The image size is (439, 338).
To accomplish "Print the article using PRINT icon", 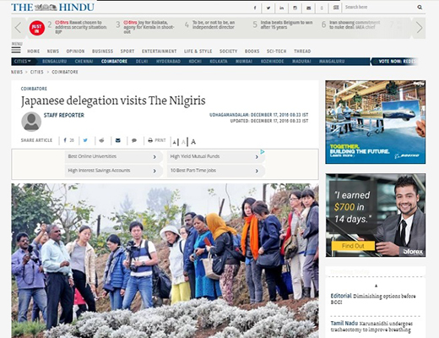I will pyautogui.click(x=157, y=140).
